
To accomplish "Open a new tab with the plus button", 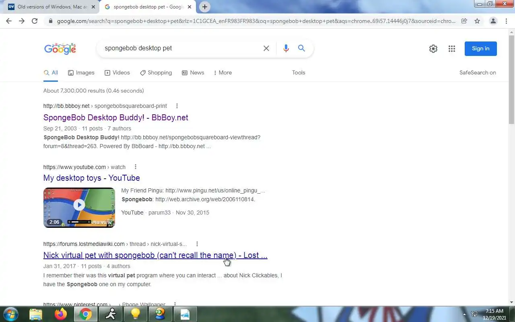I will tap(204, 7).
